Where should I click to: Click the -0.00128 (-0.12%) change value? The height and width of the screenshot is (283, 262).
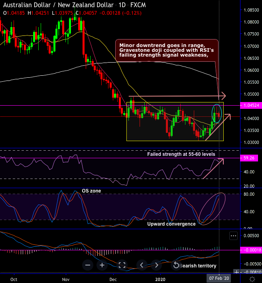click(120, 13)
